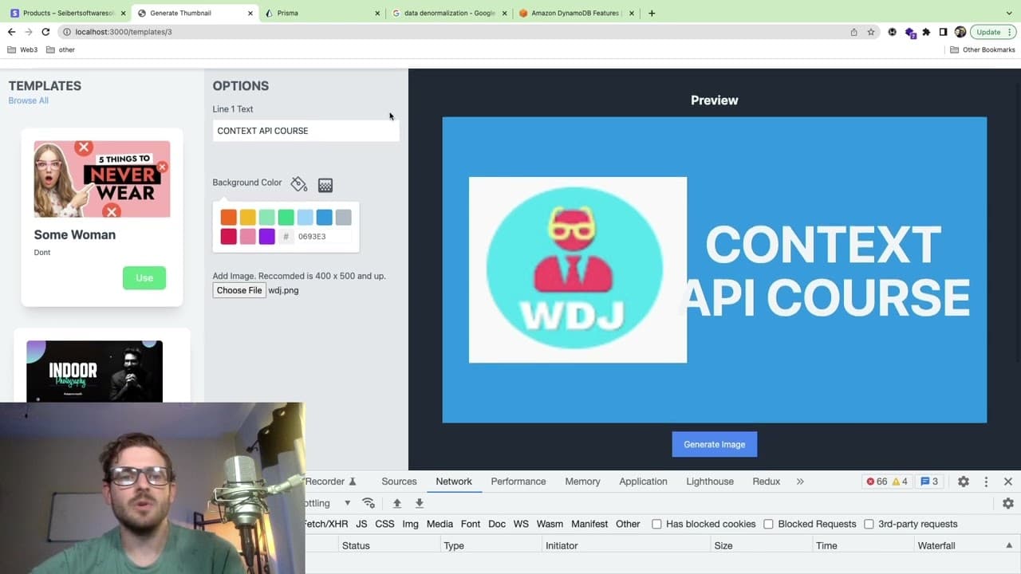This screenshot has width=1021, height=574.
Task: Open the Other Bookmarks folder
Action: (x=983, y=49)
